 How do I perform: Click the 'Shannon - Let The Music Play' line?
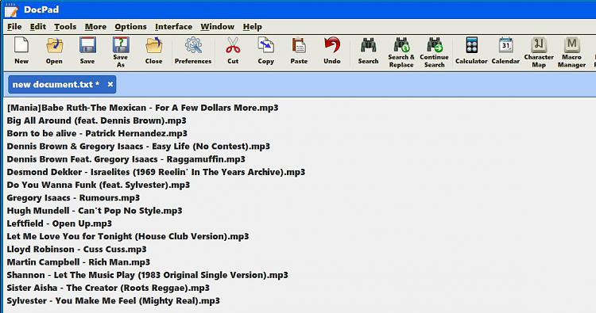point(148,275)
